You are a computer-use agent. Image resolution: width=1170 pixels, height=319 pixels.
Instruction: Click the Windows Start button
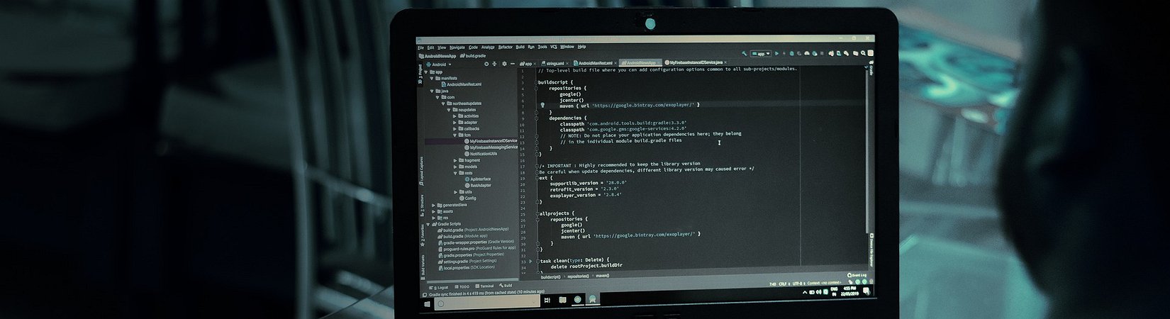(x=427, y=303)
